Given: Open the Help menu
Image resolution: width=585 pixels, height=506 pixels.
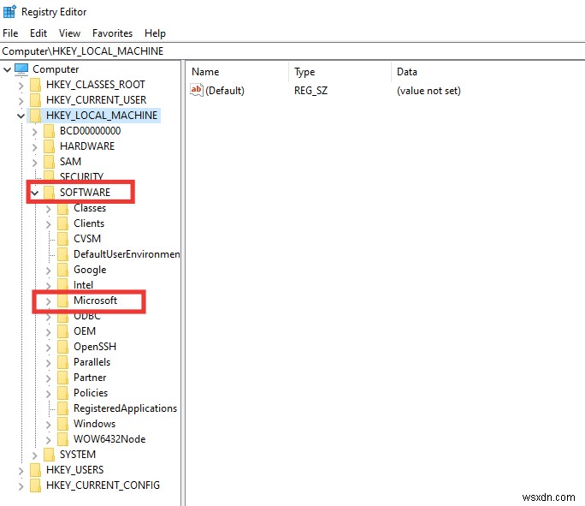Looking at the screenshot, I should click(155, 33).
